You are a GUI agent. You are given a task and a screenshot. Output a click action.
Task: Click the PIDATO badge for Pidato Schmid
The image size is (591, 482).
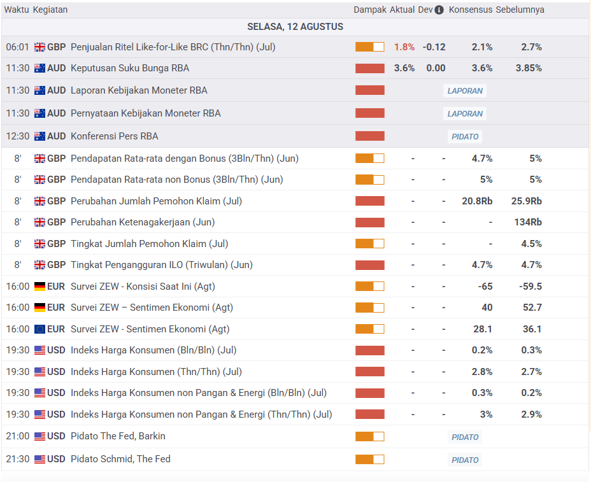465,460
